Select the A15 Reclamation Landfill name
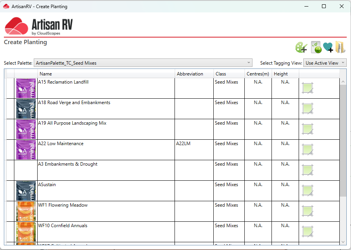 click(x=63, y=82)
